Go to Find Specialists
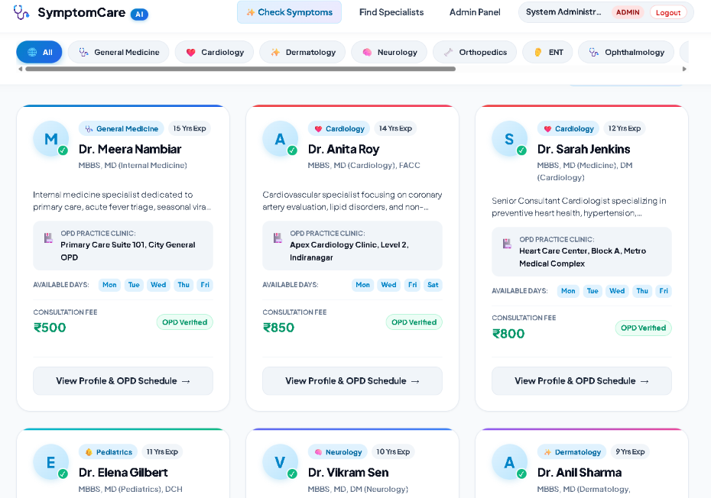 [391, 12]
